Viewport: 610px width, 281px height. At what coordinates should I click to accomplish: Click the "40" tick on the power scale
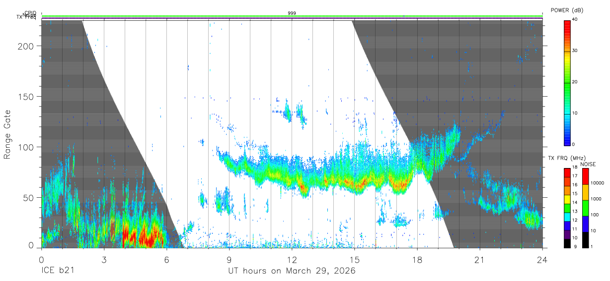click(x=575, y=19)
